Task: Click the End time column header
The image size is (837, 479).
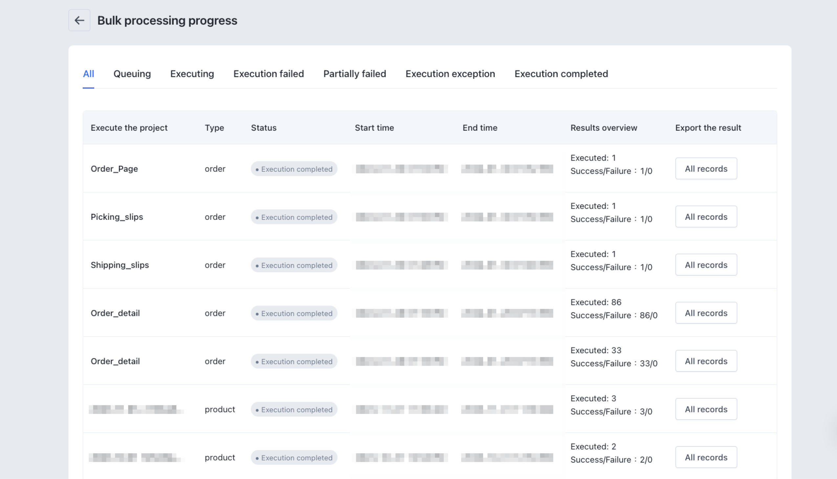Action: [480, 128]
